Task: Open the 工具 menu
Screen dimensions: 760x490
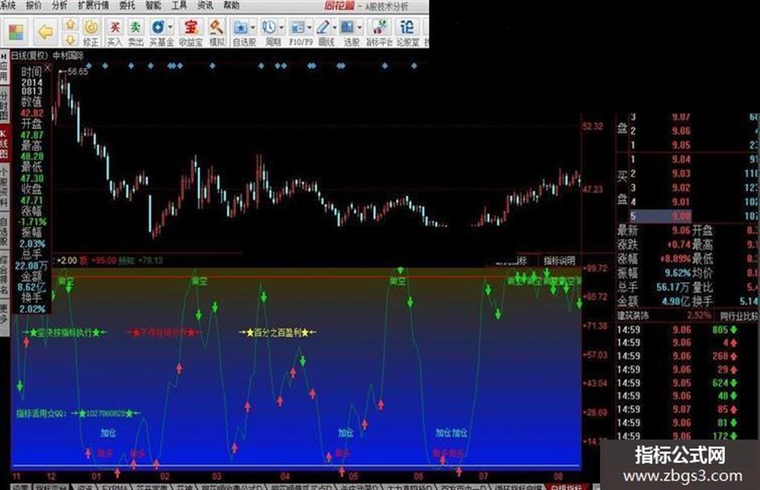Action: pos(179,6)
